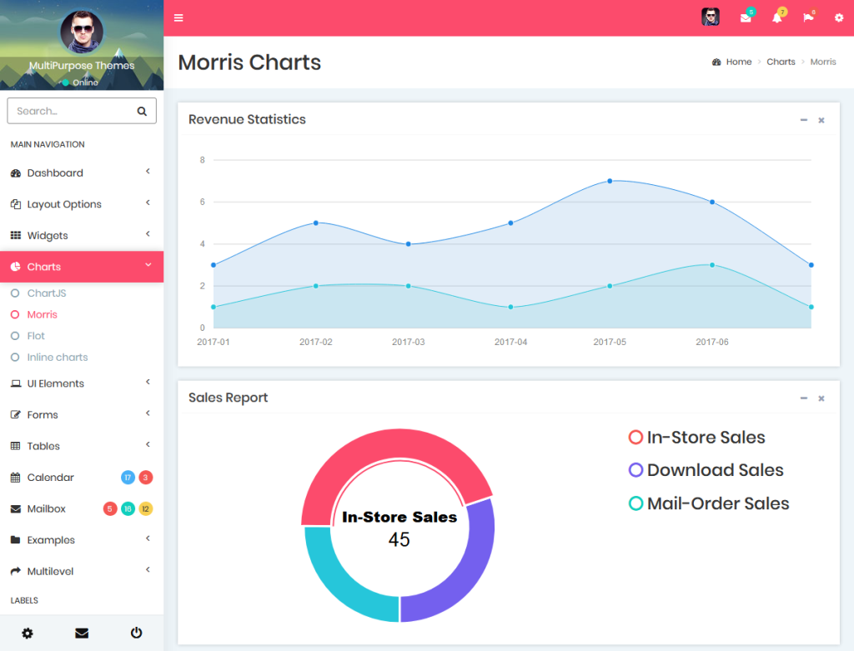Expand the Examples chevron
854x651 pixels.
pos(148,538)
